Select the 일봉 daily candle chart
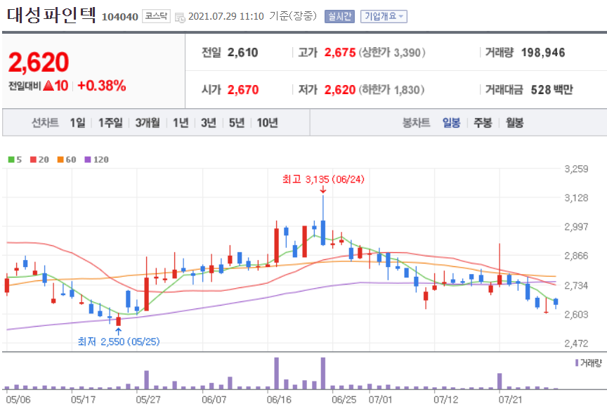The image size is (607, 411). pyautogui.click(x=451, y=123)
